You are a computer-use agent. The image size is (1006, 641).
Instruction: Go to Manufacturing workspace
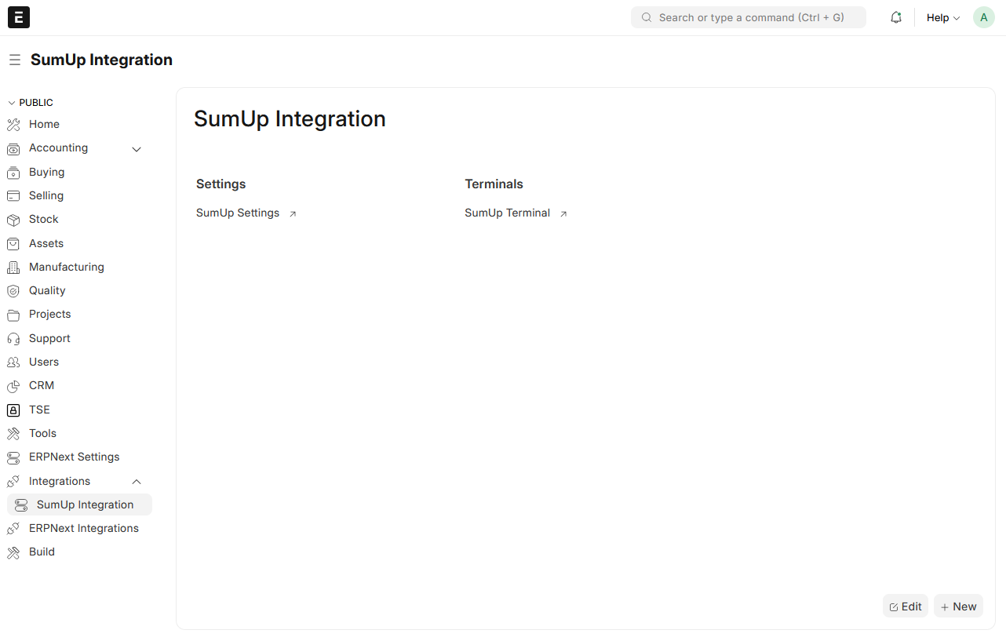(x=66, y=267)
